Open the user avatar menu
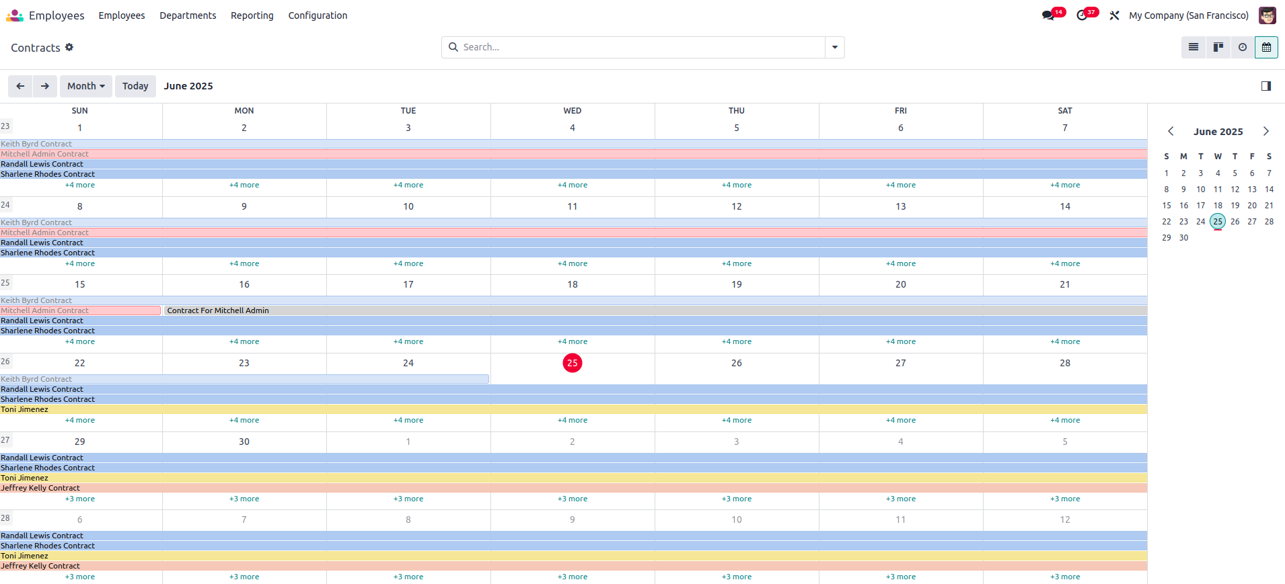1285x584 pixels. (x=1267, y=15)
